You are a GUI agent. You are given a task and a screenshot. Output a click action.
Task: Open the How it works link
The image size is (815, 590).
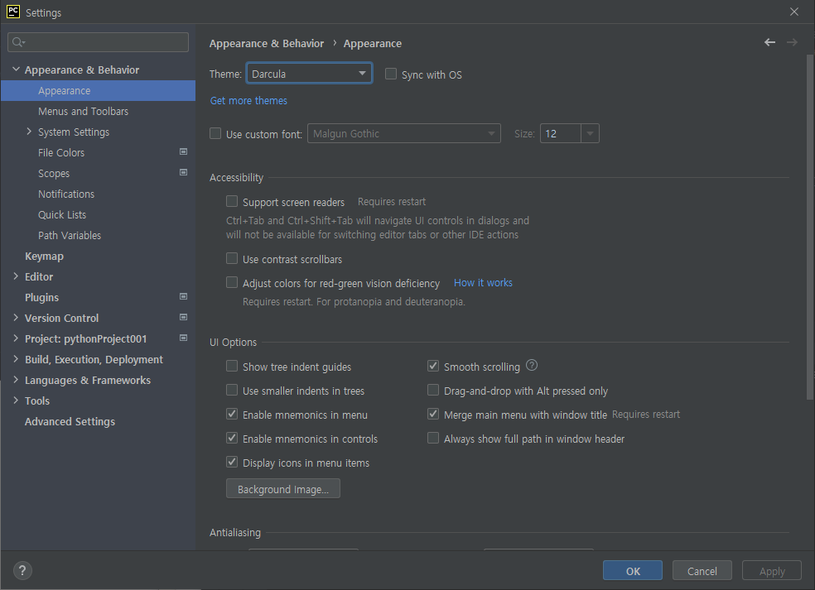[483, 282]
